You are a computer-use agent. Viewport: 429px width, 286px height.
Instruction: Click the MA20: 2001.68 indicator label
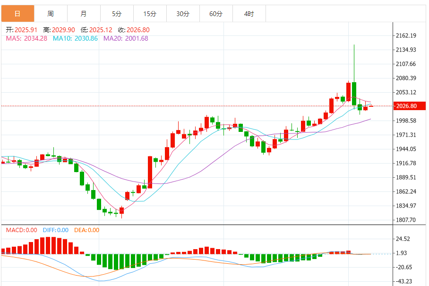coord(126,38)
